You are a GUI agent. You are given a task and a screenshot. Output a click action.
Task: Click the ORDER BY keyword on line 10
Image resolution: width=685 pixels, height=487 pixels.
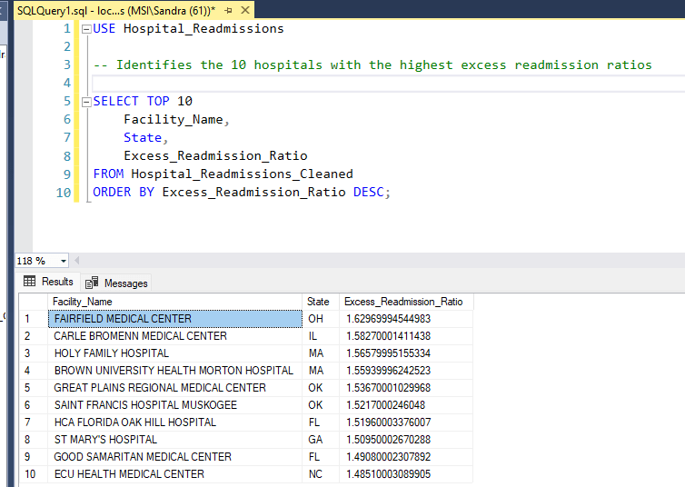point(124,193)
